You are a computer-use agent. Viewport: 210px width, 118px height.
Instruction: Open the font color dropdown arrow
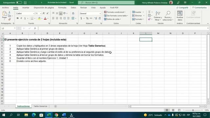pos(48,18)
